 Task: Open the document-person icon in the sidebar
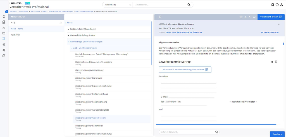tap(4, 22)
